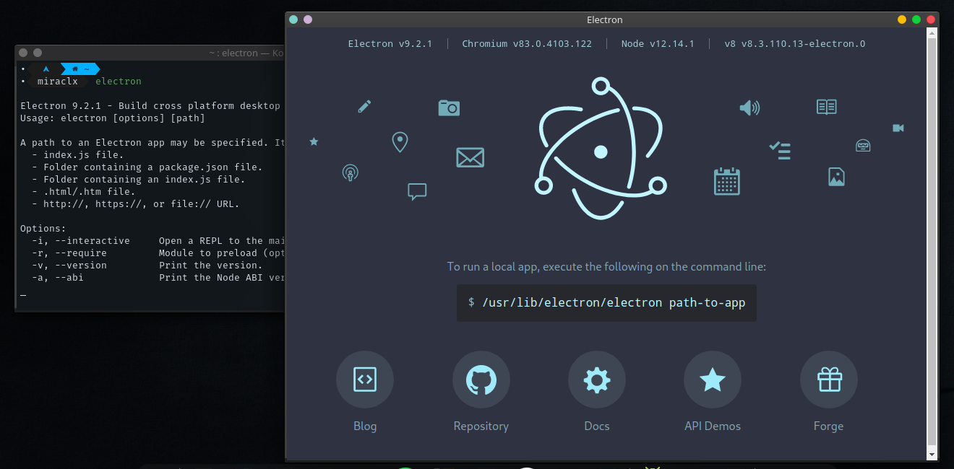The width and height of the screenshot is (954, 469).
Task: Click the Node v12.14.1 version text
Action: [658, 43]
